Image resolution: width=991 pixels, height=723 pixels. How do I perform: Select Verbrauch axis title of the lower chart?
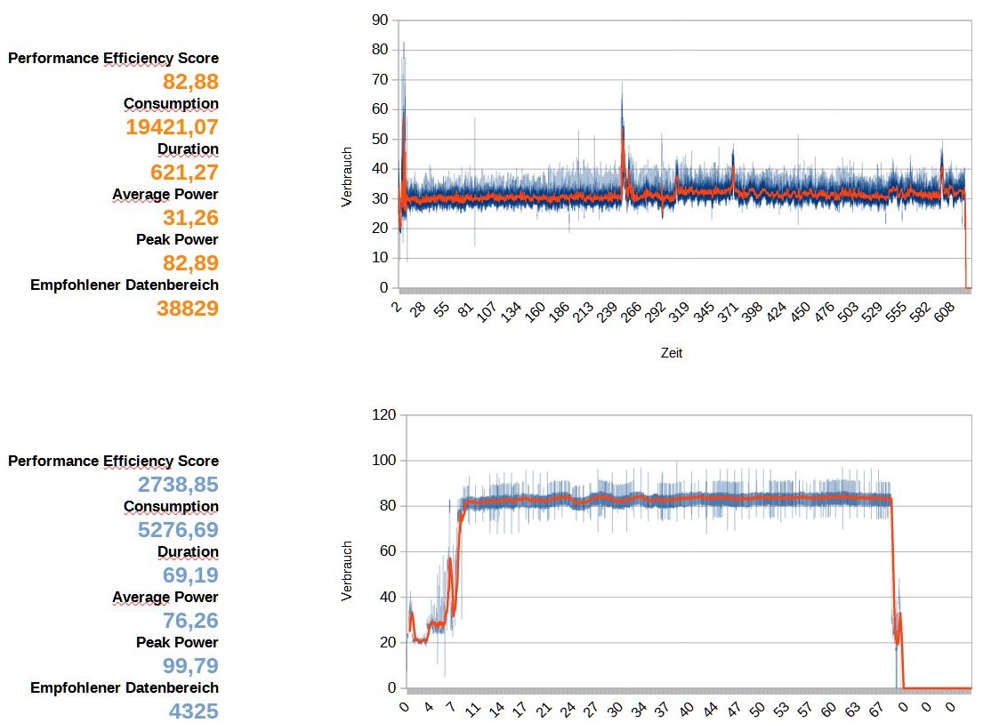click(346, 571)
